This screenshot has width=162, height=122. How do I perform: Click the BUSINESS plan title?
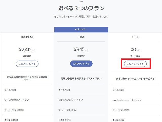(27, 37)
